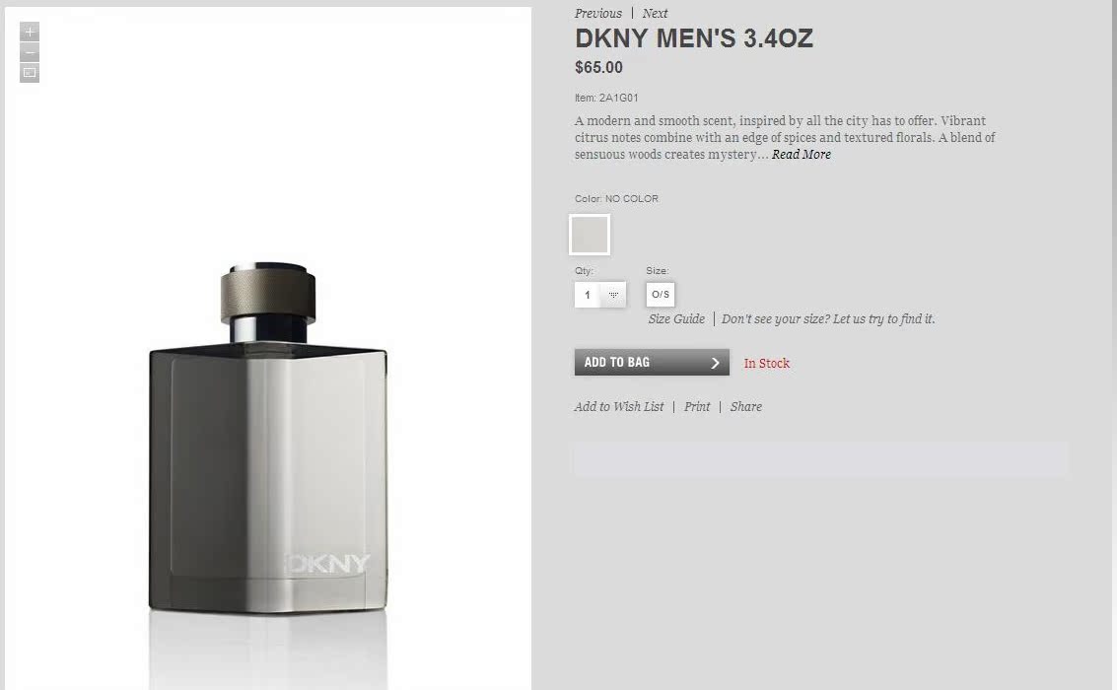The height and width of the screenshot is (690, 1117).
Task: Zoom in on product image with plus icon
Action: coord(30,33)
